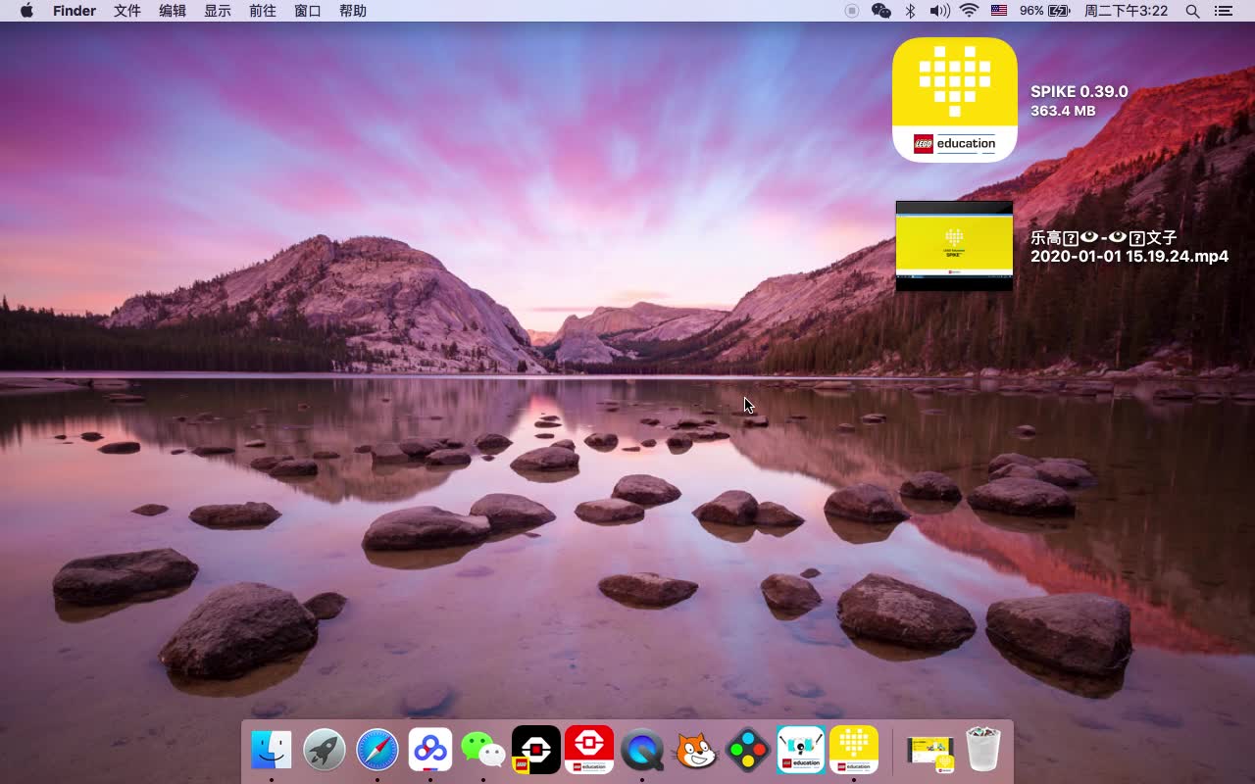Click the clock 周二下午3:22
1255x784 pixels.
click(x=1127, y=11)
